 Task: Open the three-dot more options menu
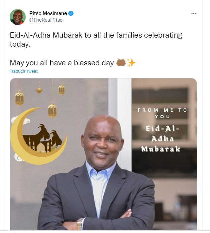click(194, 13)
